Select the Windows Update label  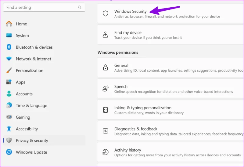point(31,152)
